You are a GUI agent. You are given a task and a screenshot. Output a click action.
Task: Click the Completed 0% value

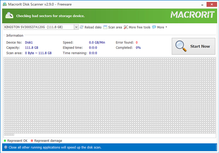(x=138, y=47)
